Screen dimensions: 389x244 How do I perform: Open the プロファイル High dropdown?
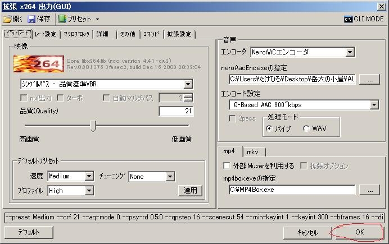[89, 191]
